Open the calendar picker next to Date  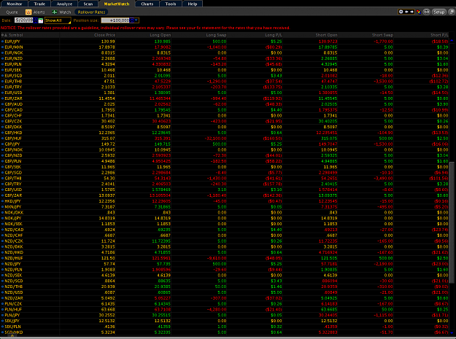point(41,20)
